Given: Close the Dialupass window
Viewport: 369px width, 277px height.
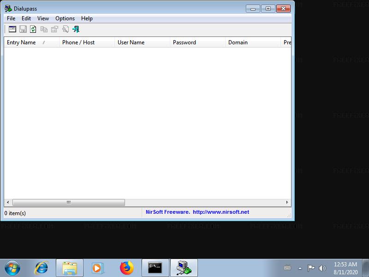Looking at the screenshot, I should click(x=283, y=9).
